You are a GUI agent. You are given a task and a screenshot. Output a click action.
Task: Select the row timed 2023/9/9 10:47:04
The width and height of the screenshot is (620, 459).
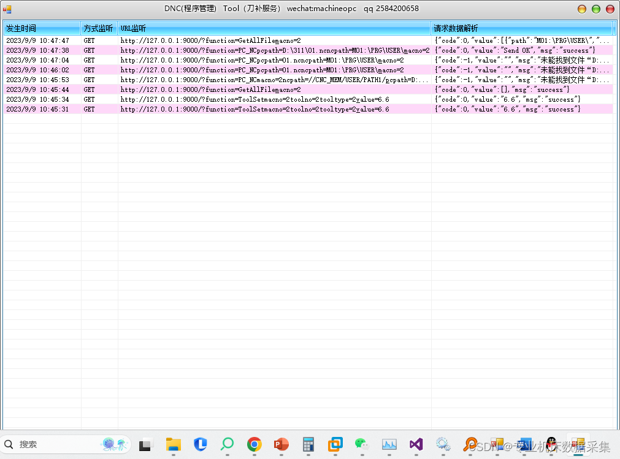(308, 60)
